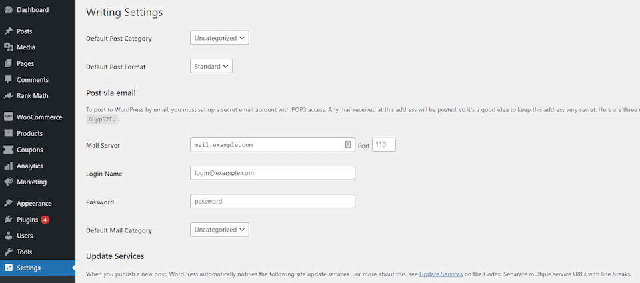
Task: Expand the Default Mail Category dropdown
Action: coord(219,230)
